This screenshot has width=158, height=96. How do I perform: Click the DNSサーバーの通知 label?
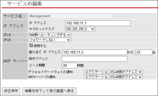pos(42,77)
